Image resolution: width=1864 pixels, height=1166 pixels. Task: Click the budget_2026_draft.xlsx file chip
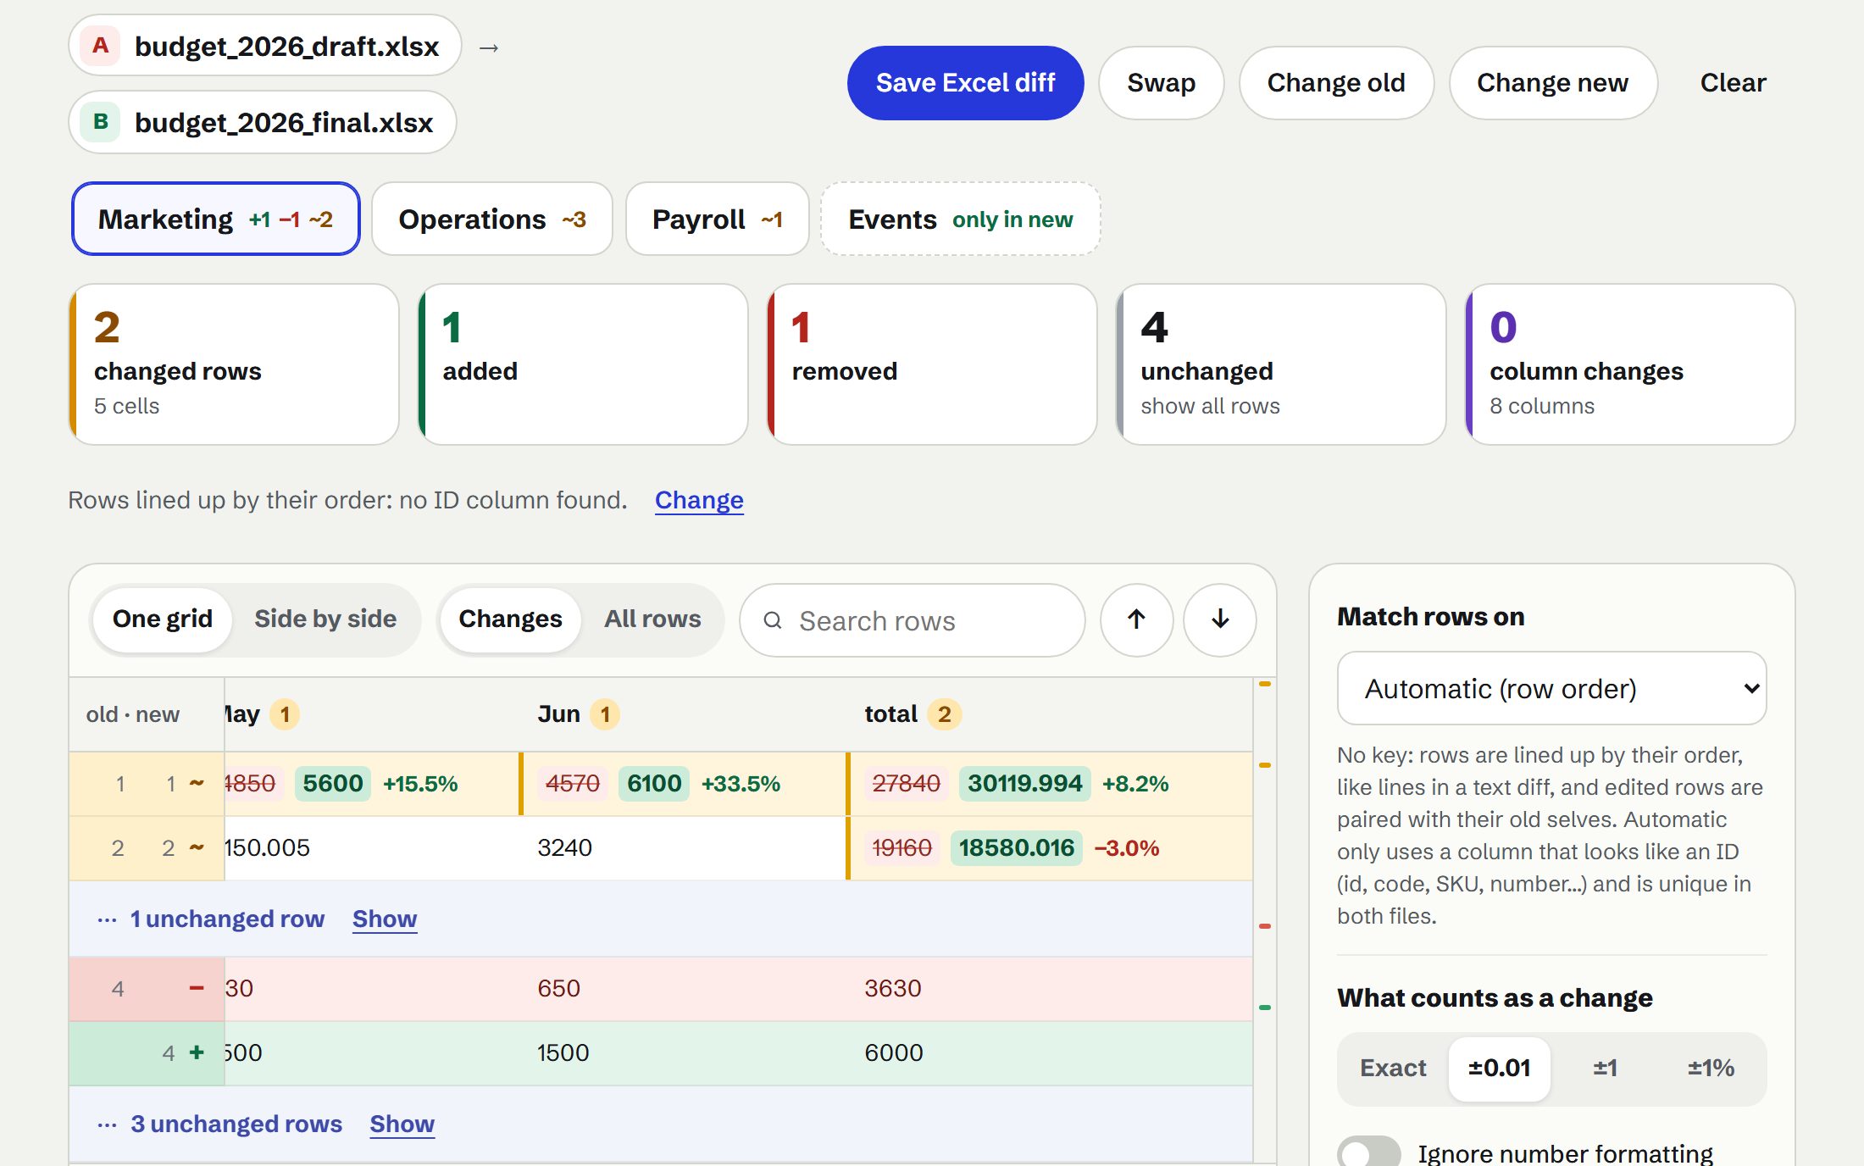point(265,46)
